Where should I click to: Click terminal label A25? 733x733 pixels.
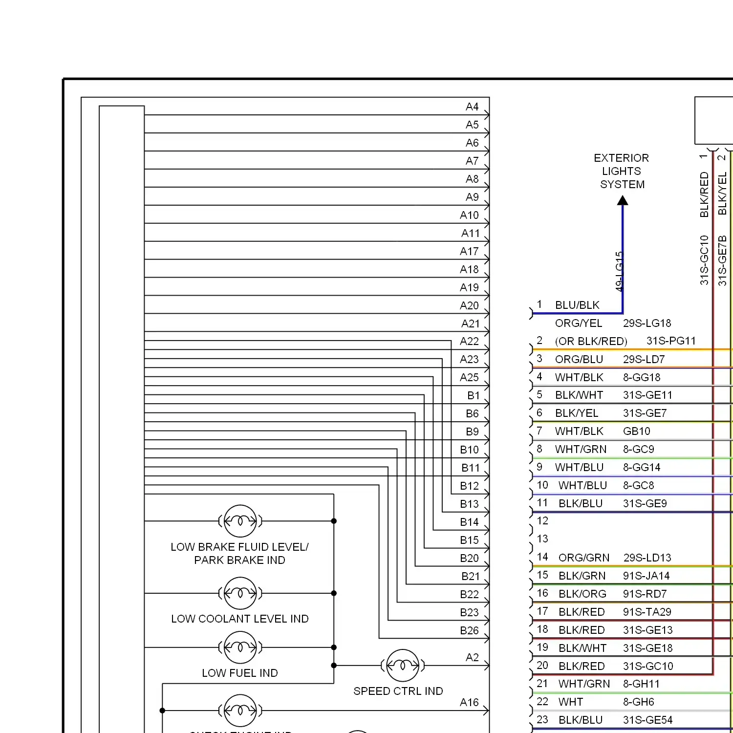470,377
